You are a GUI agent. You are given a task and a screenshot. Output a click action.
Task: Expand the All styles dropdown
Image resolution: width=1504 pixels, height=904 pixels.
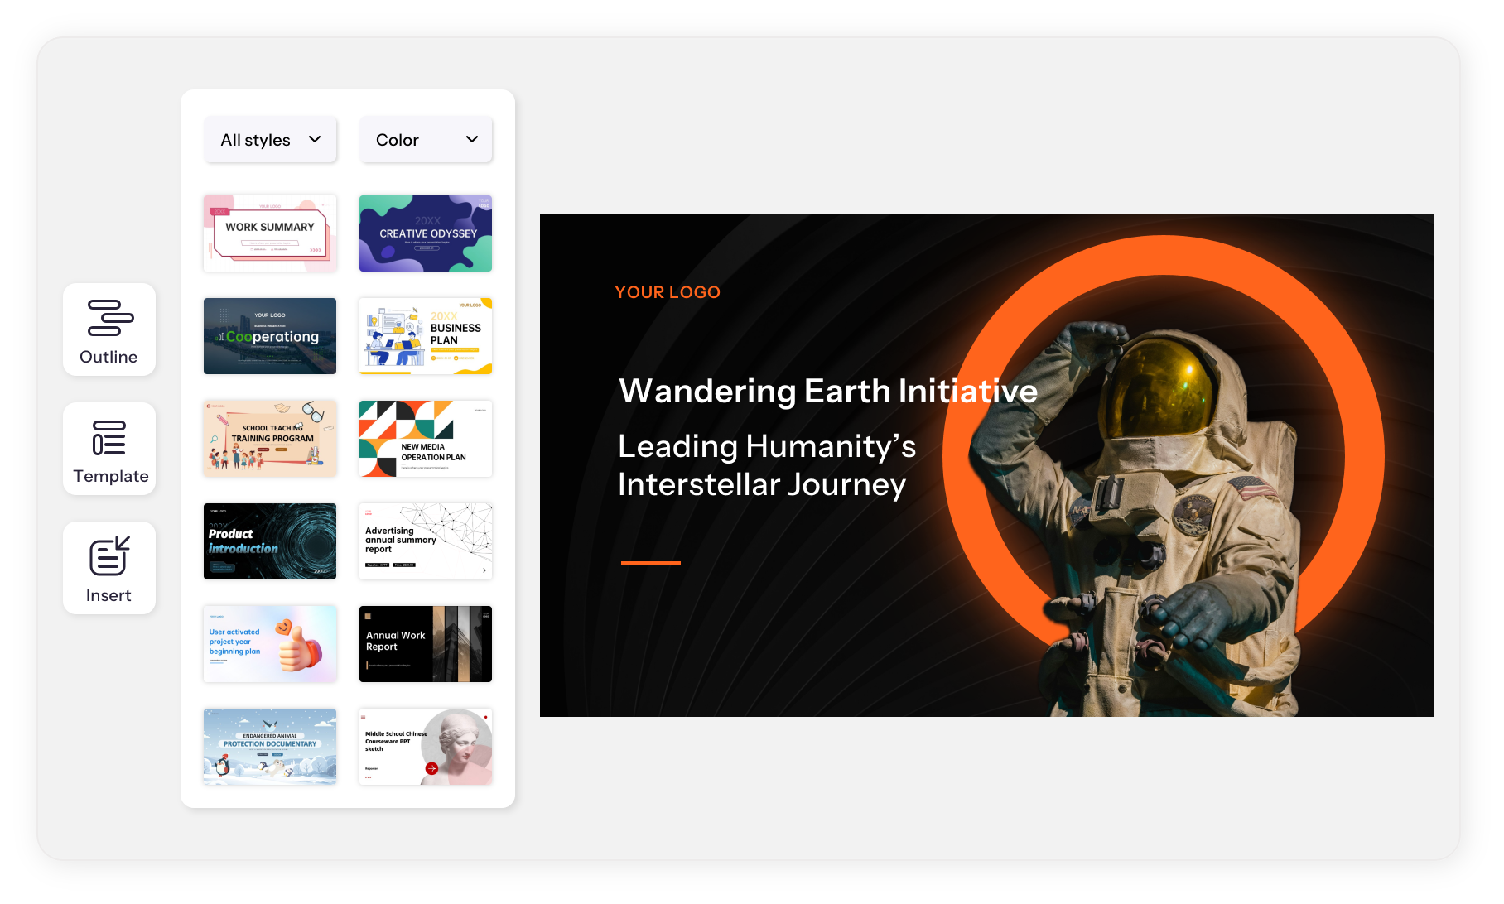point(270,140)
